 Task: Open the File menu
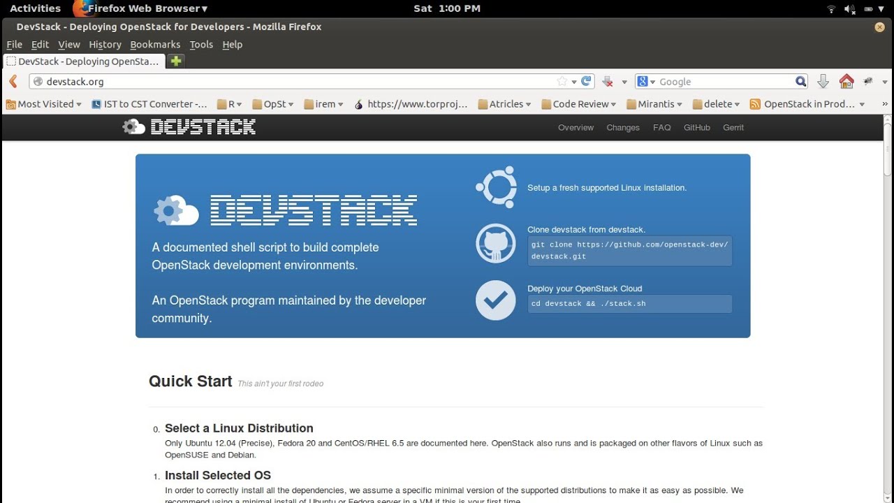click(x=14, y=44)
